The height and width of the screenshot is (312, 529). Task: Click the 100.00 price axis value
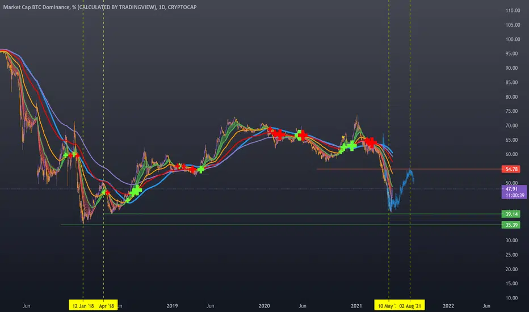[513, 39]
